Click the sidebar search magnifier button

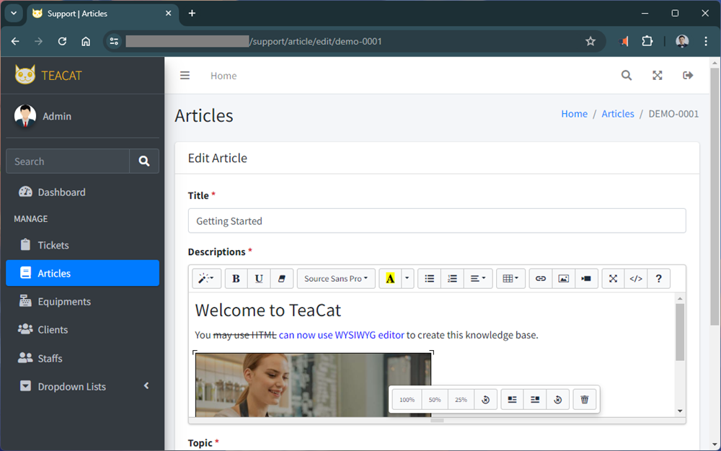click(144, 161)
